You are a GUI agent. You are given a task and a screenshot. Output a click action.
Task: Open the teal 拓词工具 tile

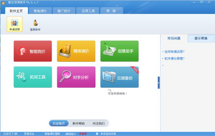tap(33, 77)
